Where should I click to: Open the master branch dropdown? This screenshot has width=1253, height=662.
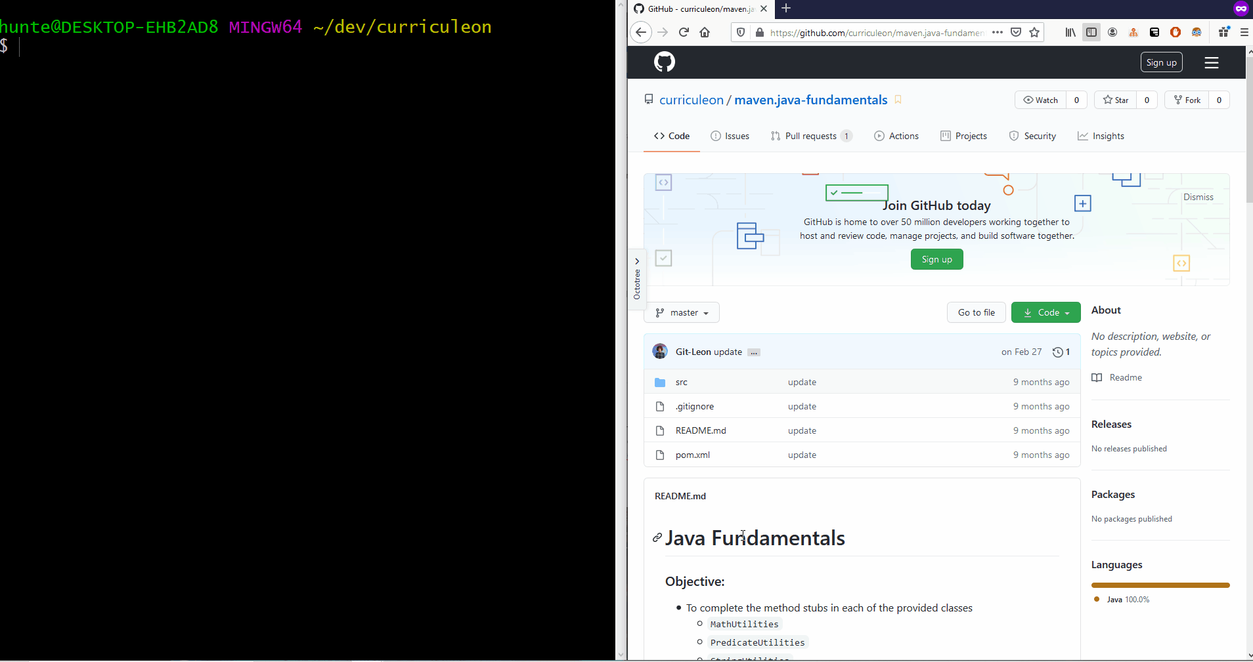point(682,312)
